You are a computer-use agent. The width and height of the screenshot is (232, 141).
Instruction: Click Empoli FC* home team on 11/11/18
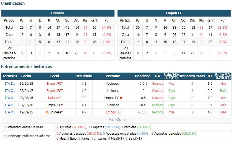tap(54, 84)
